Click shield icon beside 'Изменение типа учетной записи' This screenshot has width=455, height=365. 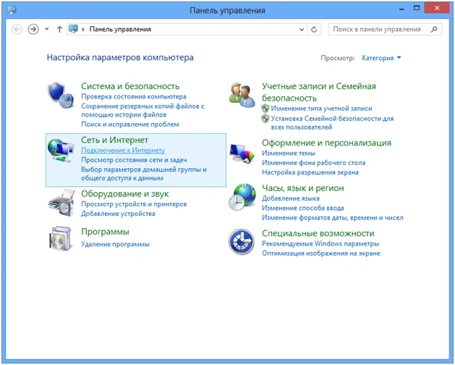(265, 109)
